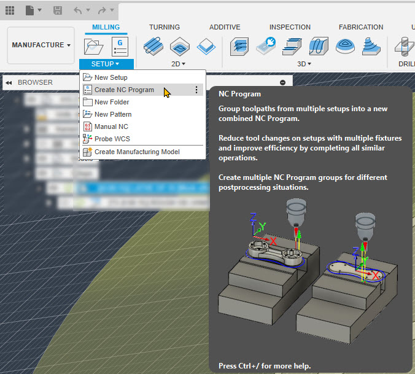Select the Drill tool icon

pyautogui.click(x=405, y=46)
